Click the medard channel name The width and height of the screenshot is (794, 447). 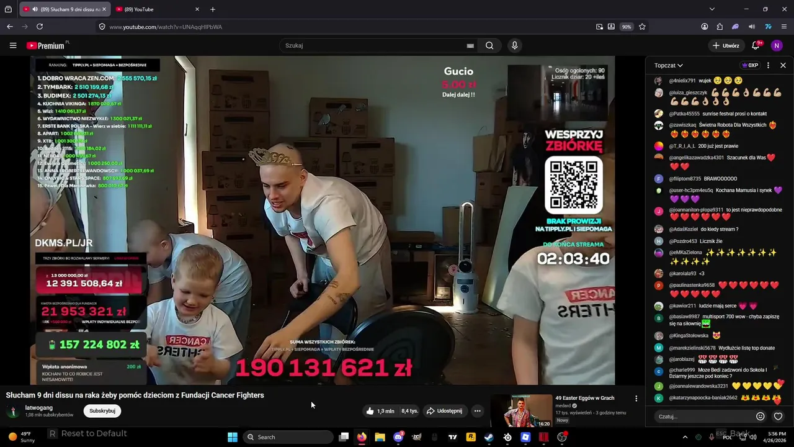tap(563, 406)
